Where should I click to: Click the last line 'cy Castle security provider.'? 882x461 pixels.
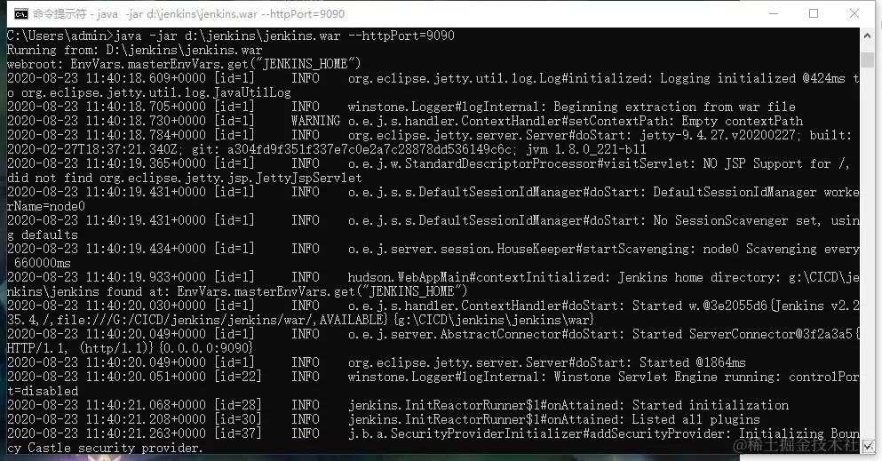coord(105,448)
